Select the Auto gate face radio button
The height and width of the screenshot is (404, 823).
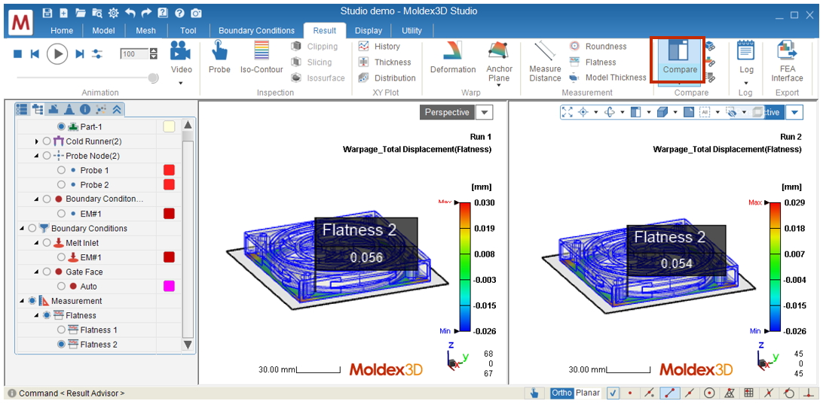pyautogui.click(x=61, y=286)
